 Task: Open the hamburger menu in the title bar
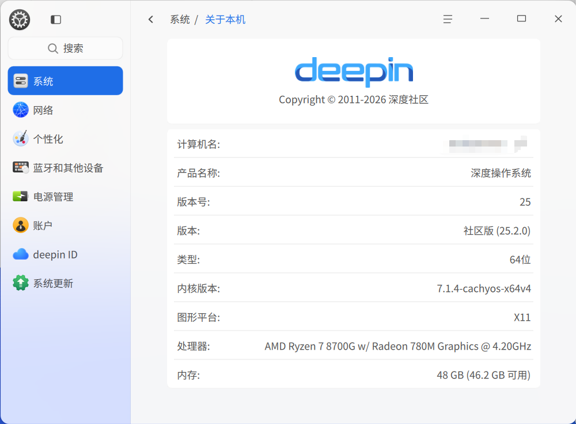click(448, 19)
